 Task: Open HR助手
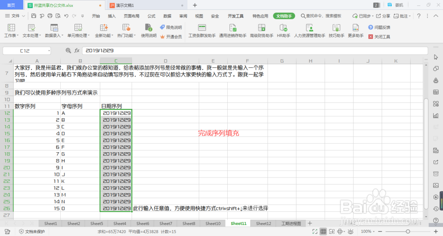[x=284, y=31]
